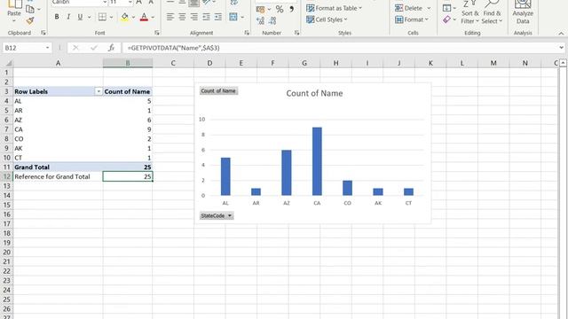Apply Accounting Number Format
Viewport: 568px width, 319px height.
pyautogui.click(x=260, y=10)
